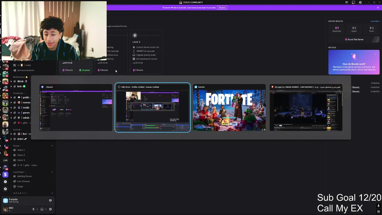Screen dimensions: 382x215
Task: Click the Available boosts count
Action: click(337, 29)
